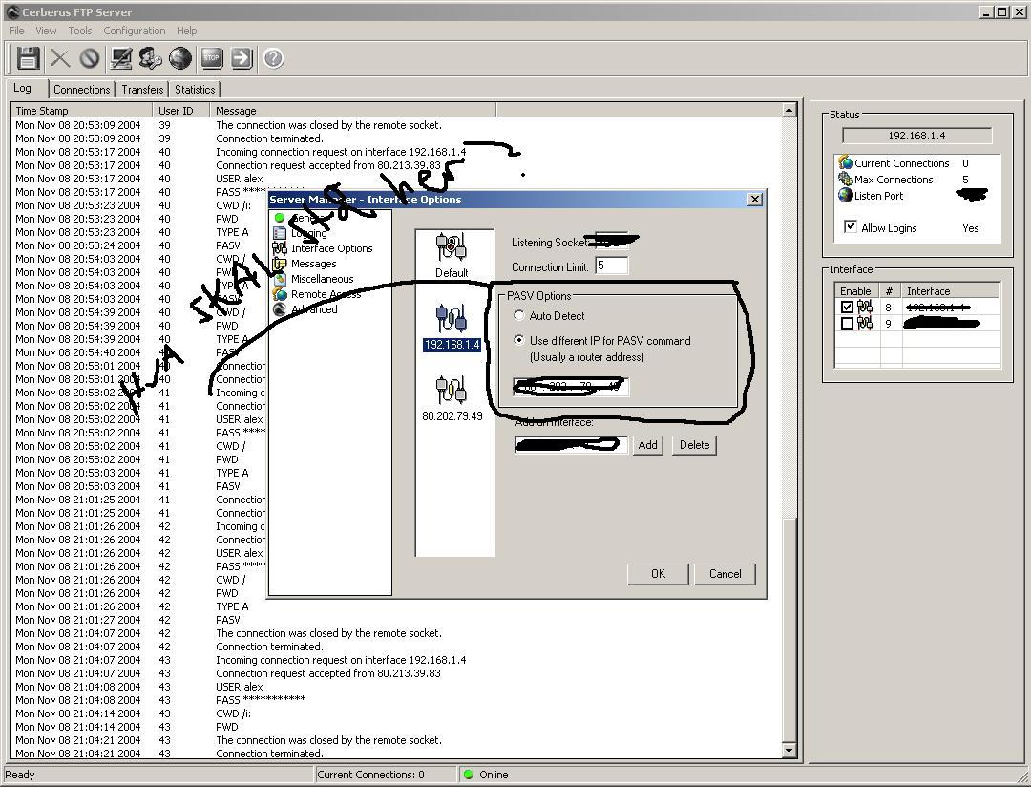Open Miscellaneous in the settings tree
The image size is (1031, 787).
tap(323, 279)
